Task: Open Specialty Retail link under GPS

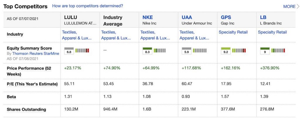Action: (233, 32)
